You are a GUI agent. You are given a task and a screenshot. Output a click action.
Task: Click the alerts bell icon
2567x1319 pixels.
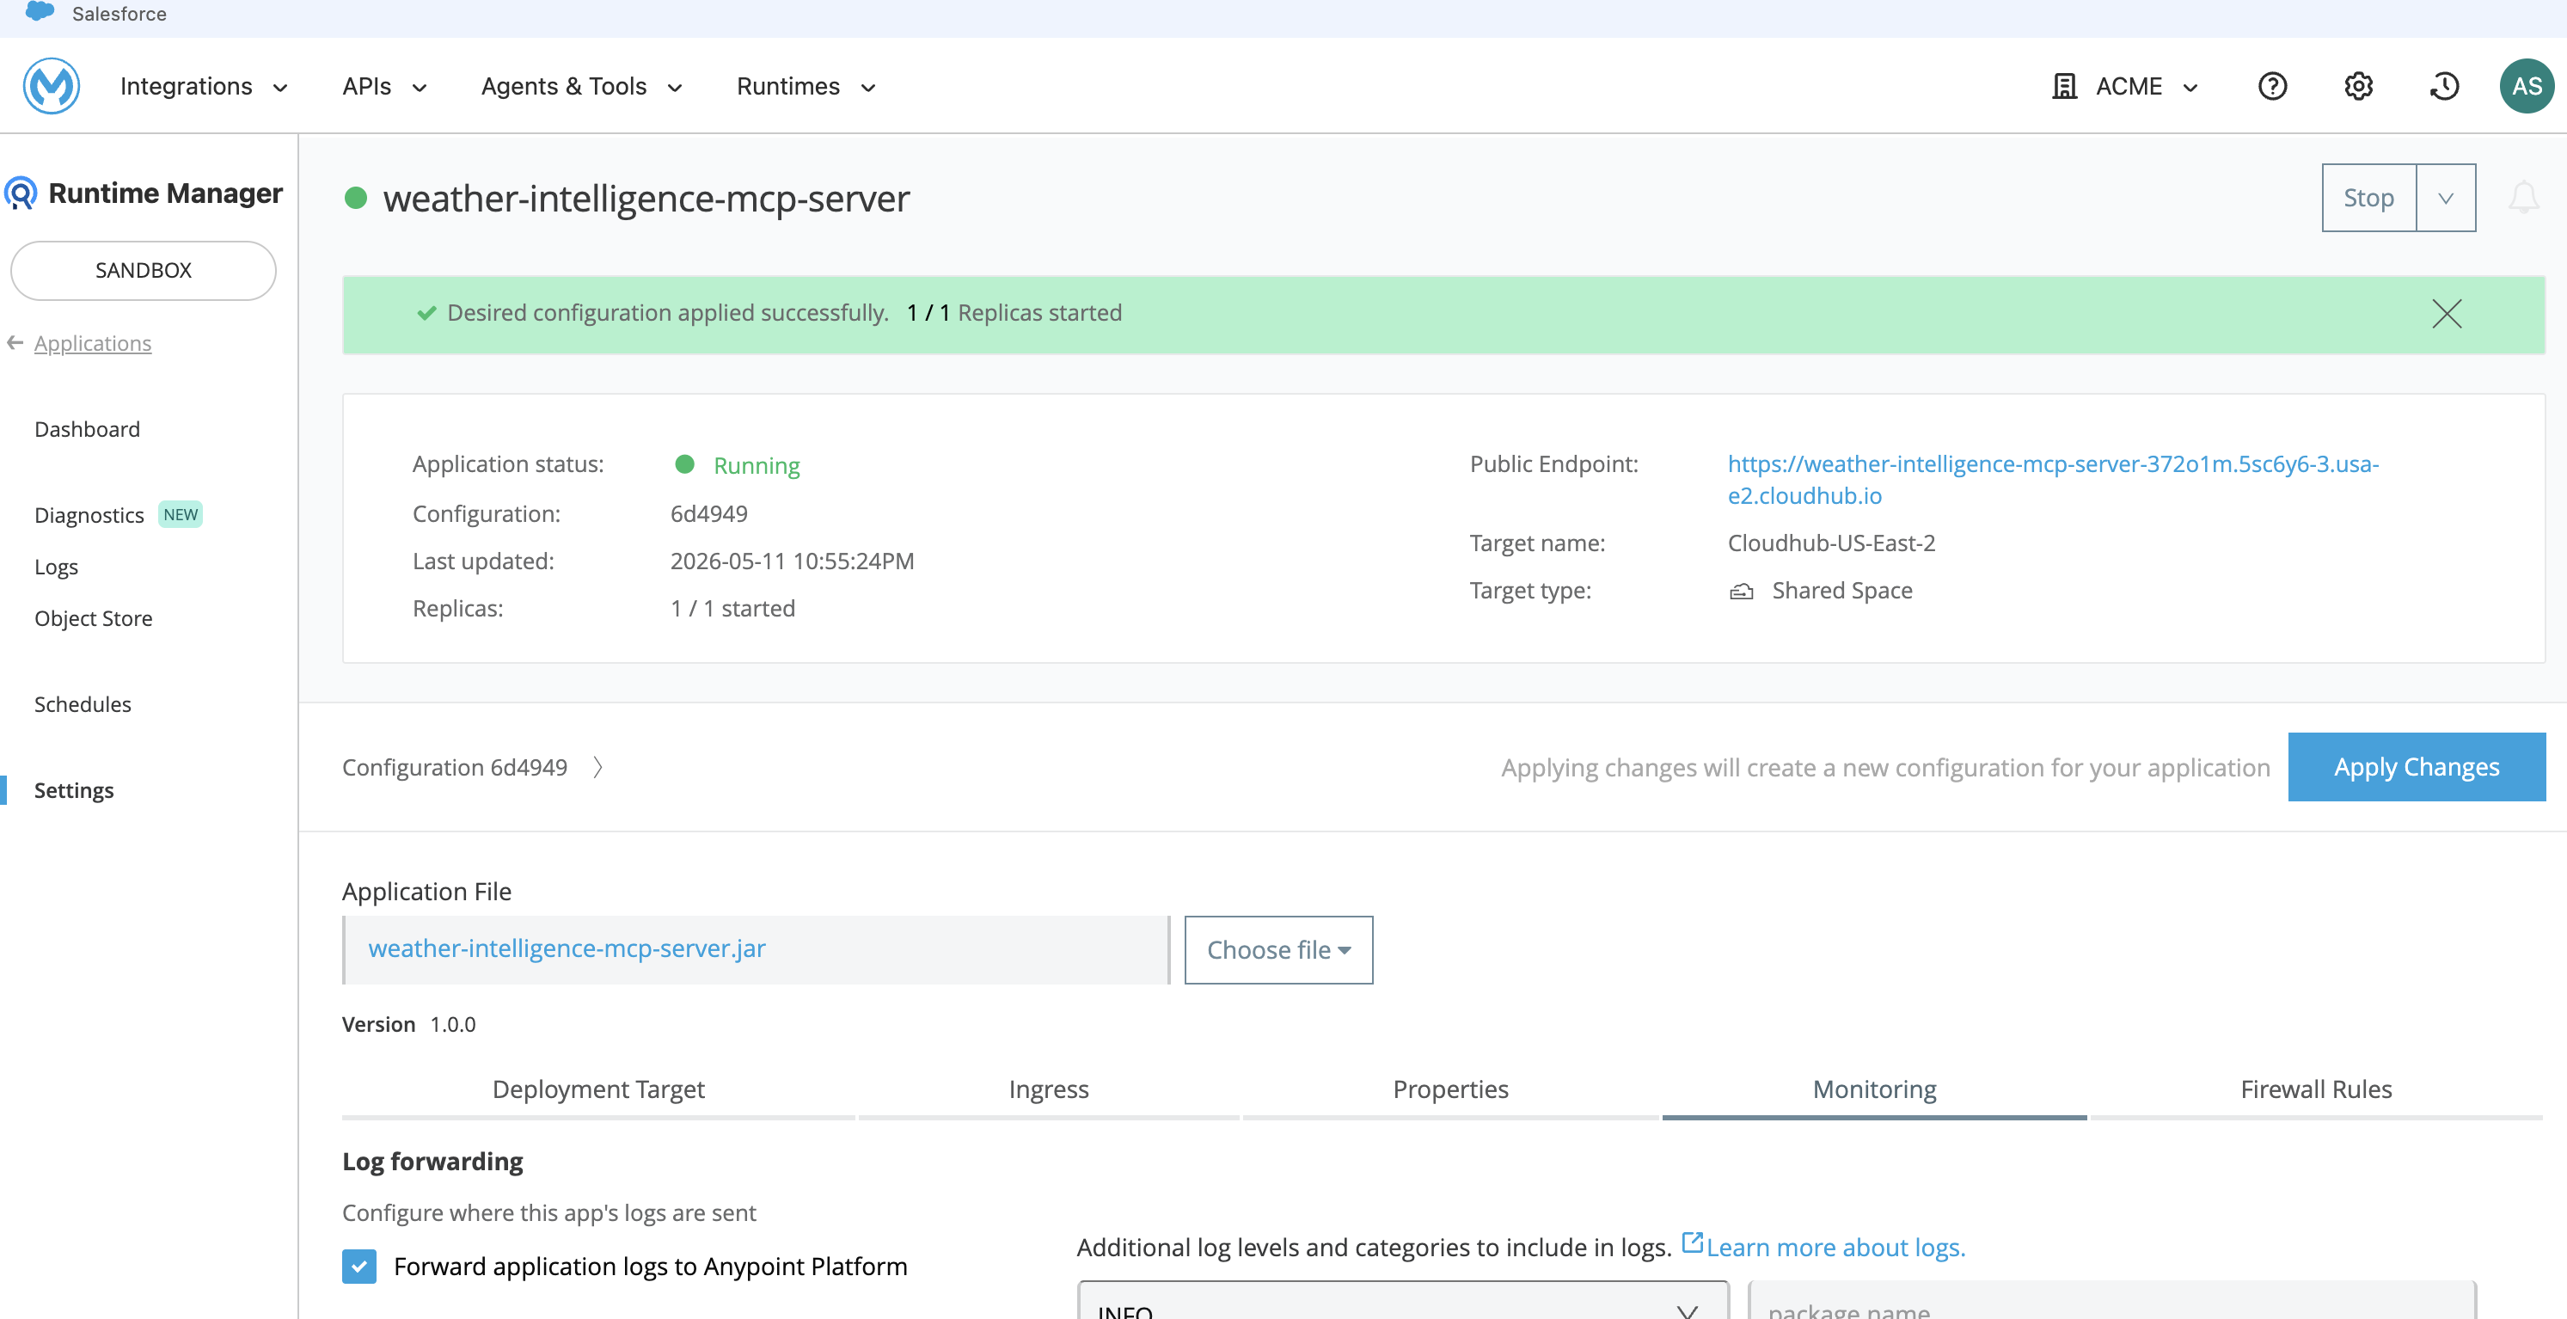tap(2523, 198)
